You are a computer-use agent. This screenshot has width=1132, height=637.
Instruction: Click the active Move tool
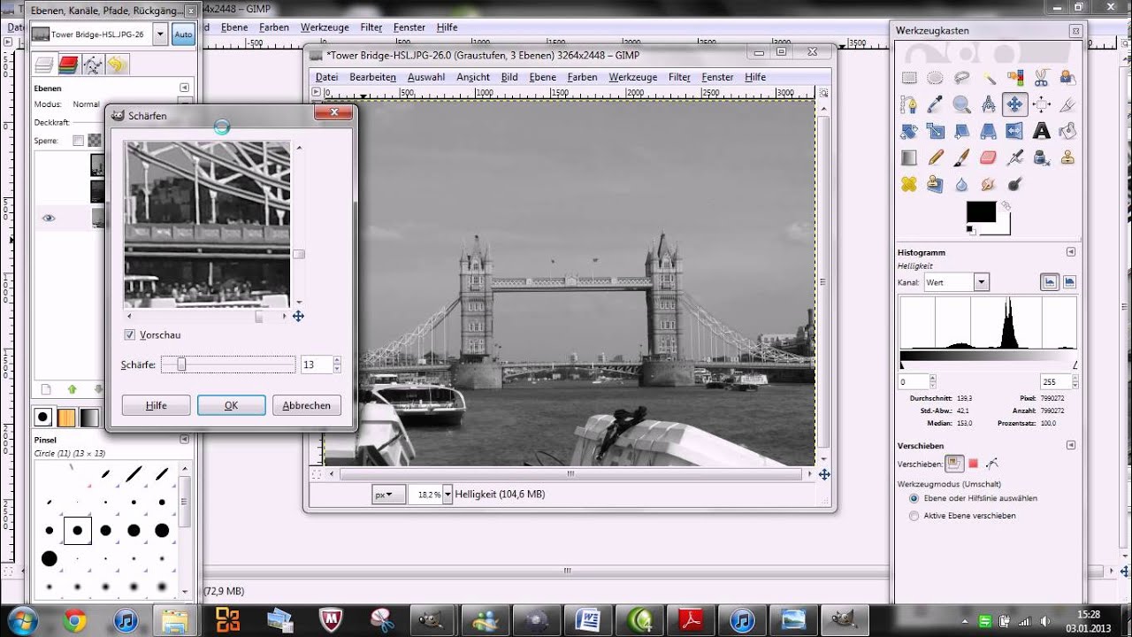click(x=1014, y=104)
